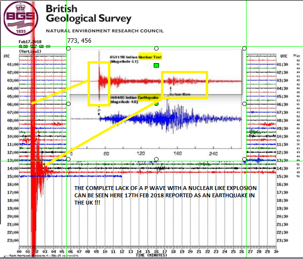
Task: Click the small green square marker
Action: [156, 66]
